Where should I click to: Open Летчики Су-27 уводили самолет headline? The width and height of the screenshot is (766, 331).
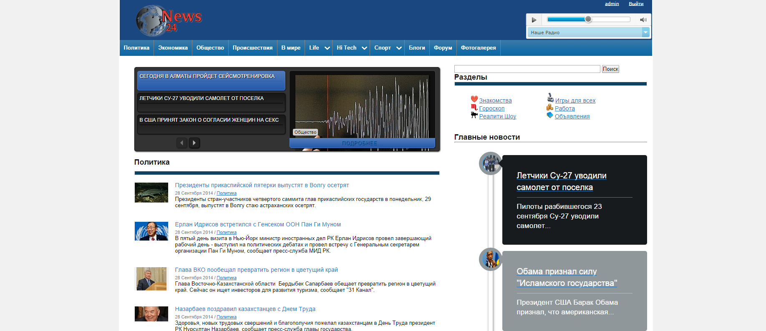(x=561, y=181)
